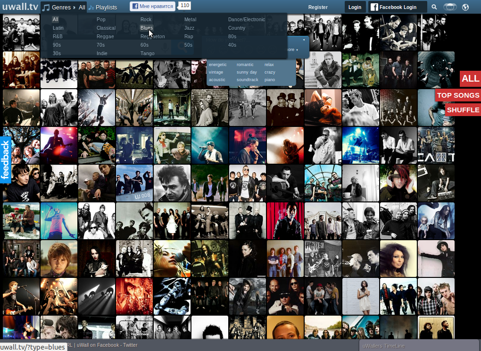The width and height of the screenshot is (481, 351).
Task: Click the Playlists music notes icon
Action: point(91,8)
